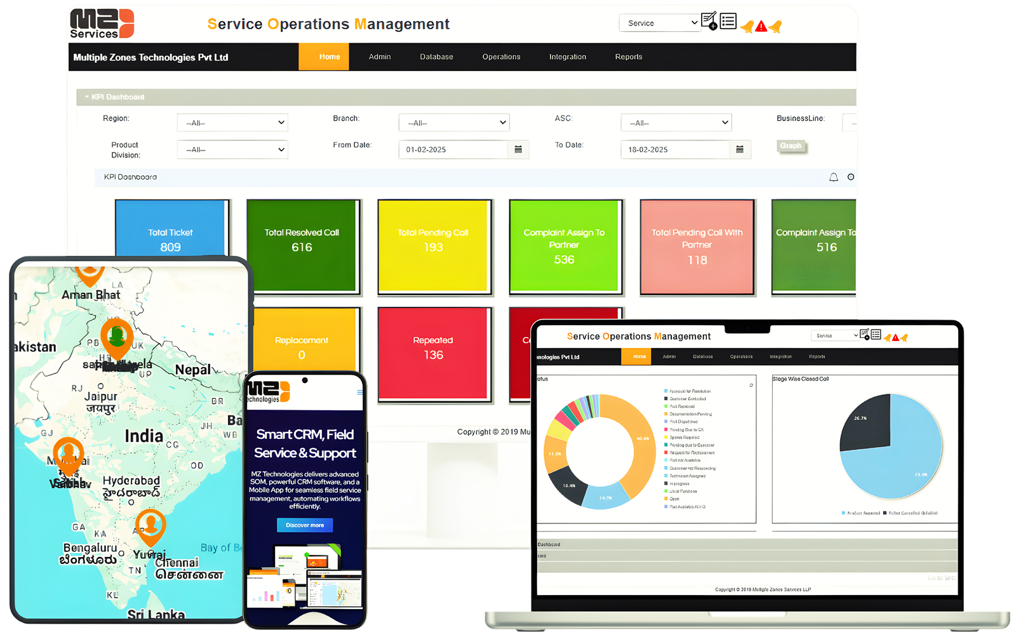The height and width of the screenshot is (637, 1016).
Task: Open the Branch dropdown
Action: 454,123
